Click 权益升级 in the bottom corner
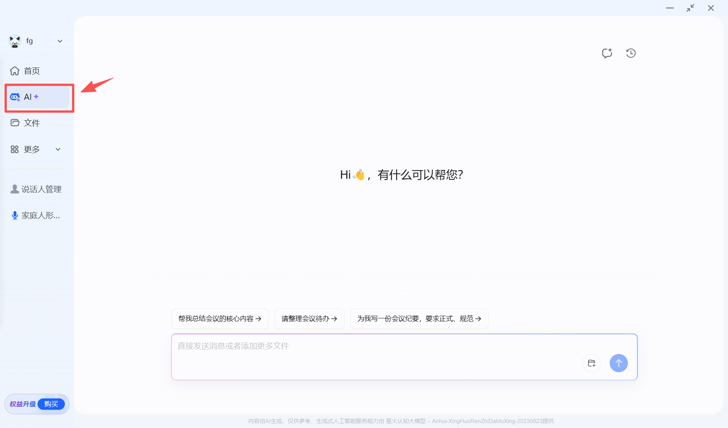The width and height of the screenshot is (728, 428). pyautogui.click(x=22, y=404)
